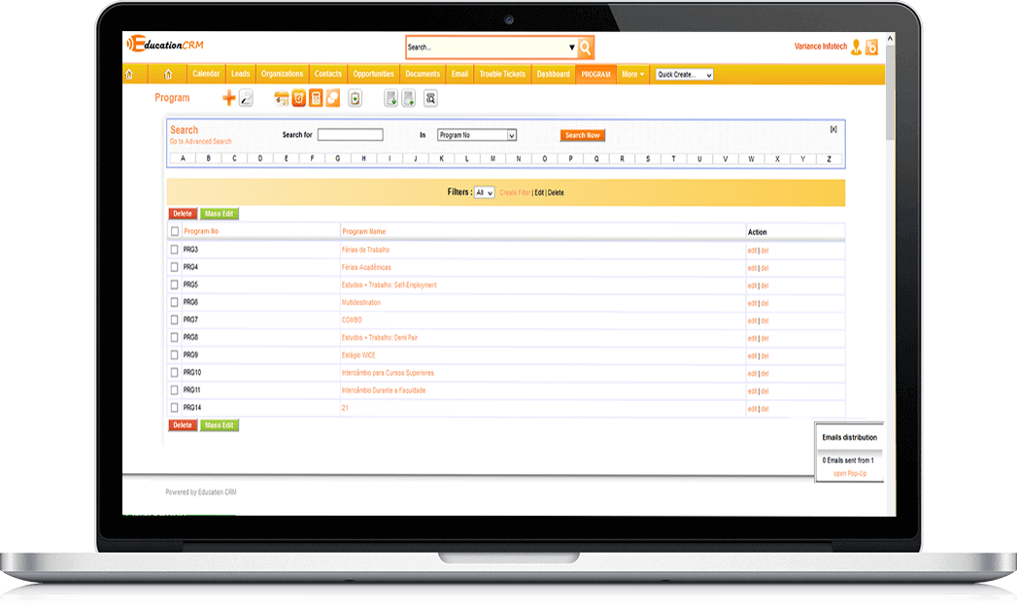Click the Create Filter link
Image resolution: width=1017 pixels, height=606 pixels.
(515, 192)
